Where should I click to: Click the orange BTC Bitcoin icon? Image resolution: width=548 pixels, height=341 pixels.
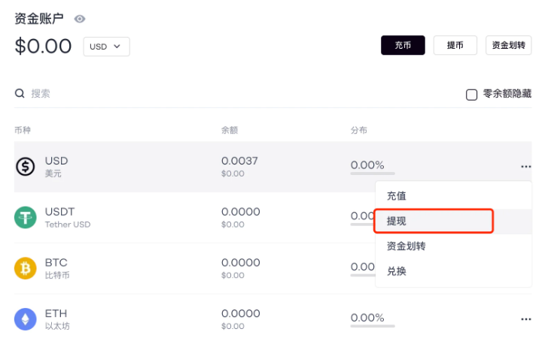25,268
